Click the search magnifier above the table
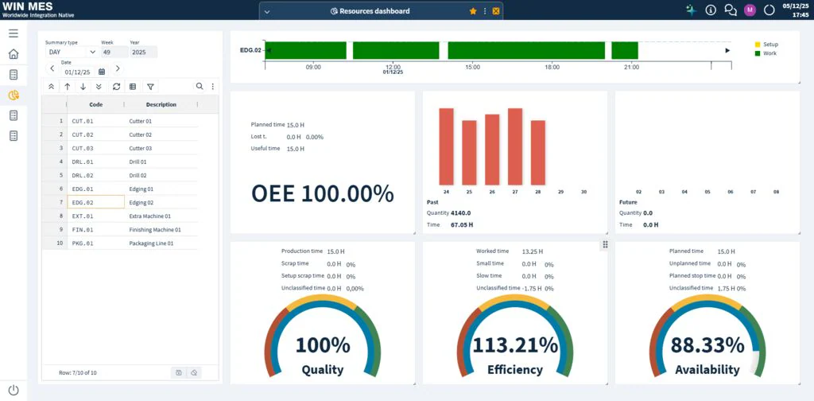 (200, 86)
